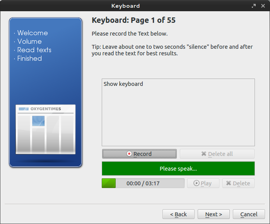Image resolution: width=270 pixels, height=224 pixels.
Task: Select the Volume step in the sidebar
Action: click(x=29, y=41)
